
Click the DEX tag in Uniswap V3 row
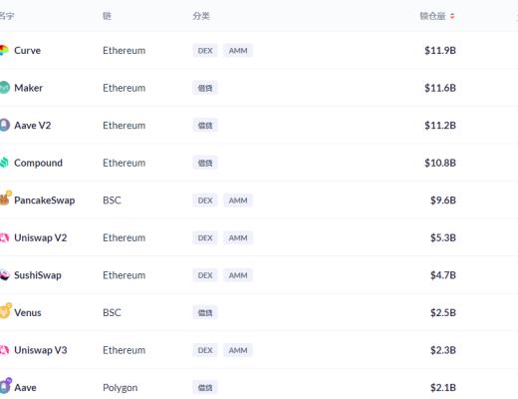point(205,350)
